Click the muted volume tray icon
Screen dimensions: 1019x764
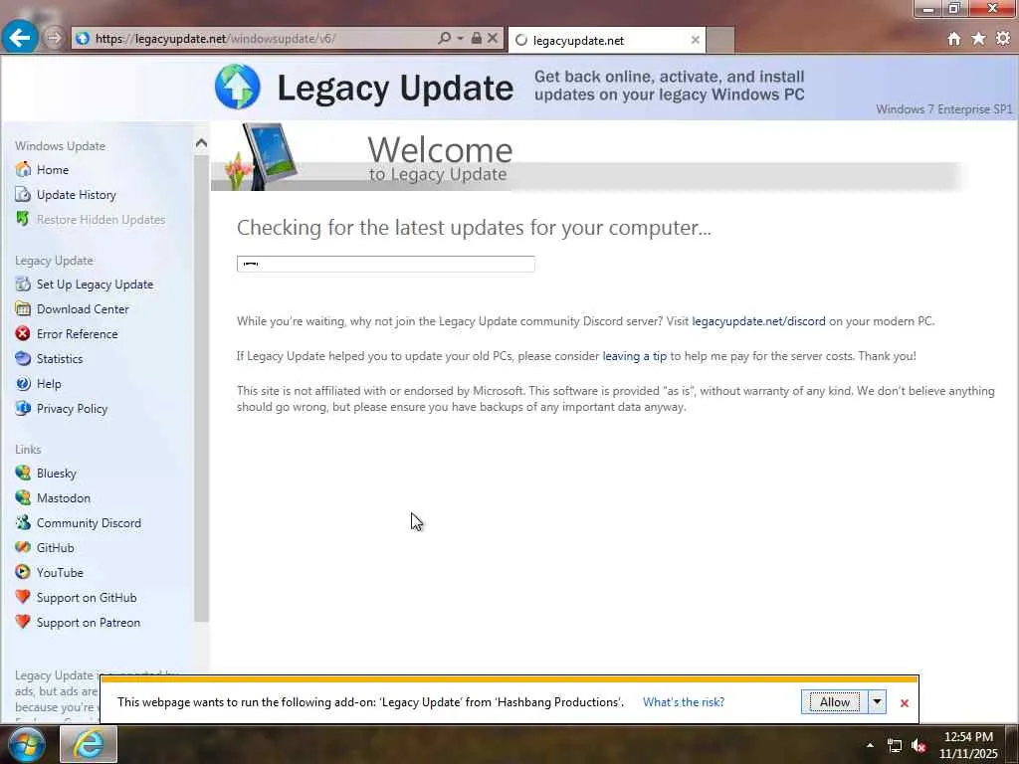[x=918, y=745]
